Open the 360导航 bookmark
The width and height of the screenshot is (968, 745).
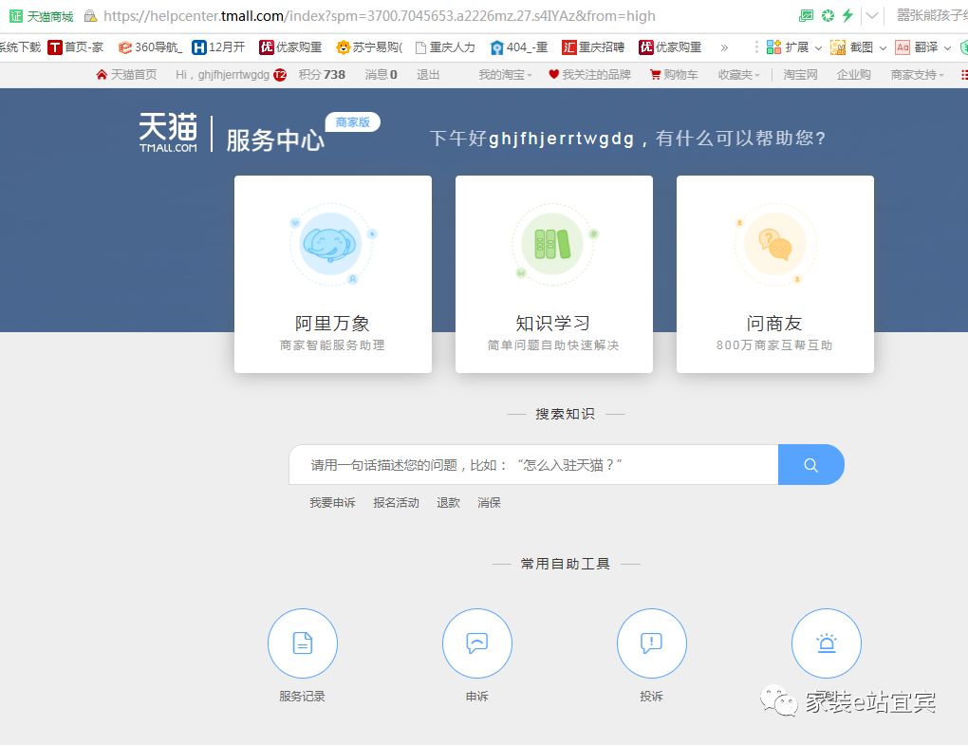pyautogui.click(x=150, y=47)
